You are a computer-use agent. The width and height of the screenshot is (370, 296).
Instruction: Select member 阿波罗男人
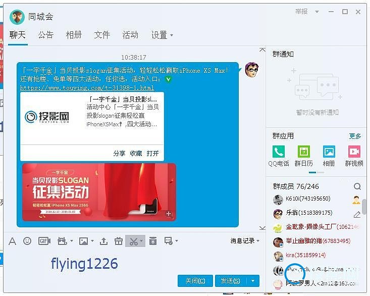[x=316, y=283]
